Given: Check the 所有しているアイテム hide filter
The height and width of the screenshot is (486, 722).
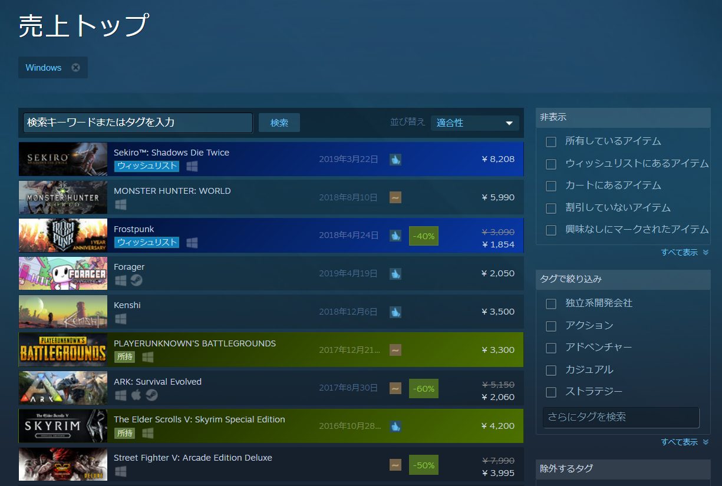Looking at the screenshot, I should (550, 141).
